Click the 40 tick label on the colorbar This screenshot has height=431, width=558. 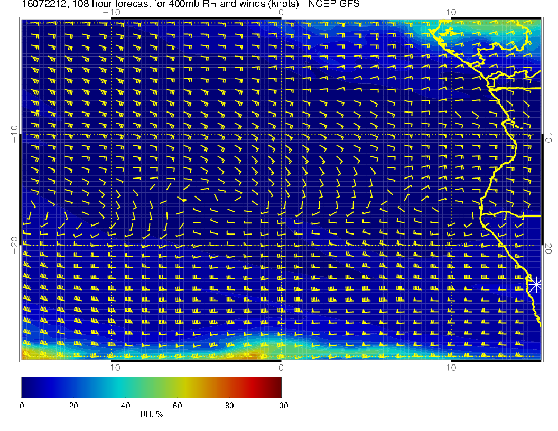click(125, 405)
